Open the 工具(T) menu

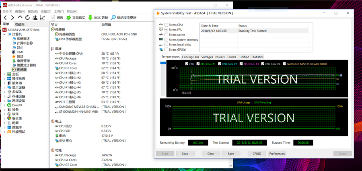(59, 11)
